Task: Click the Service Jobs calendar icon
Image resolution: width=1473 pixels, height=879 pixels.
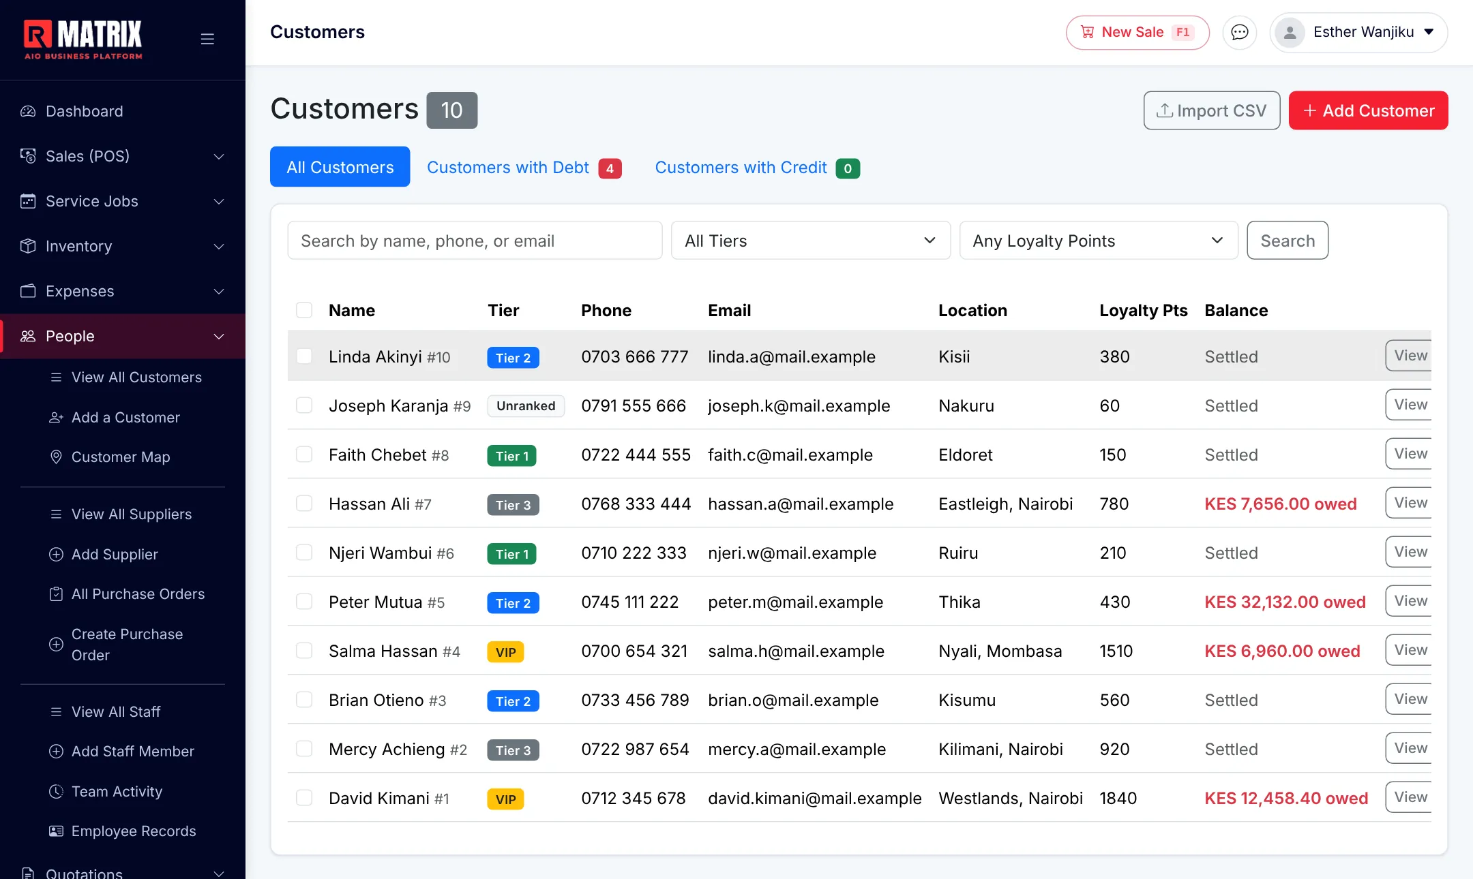Action: coord(28,201)
